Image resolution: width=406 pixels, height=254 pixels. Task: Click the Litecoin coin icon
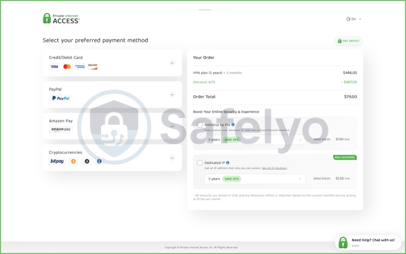point(99,161)
